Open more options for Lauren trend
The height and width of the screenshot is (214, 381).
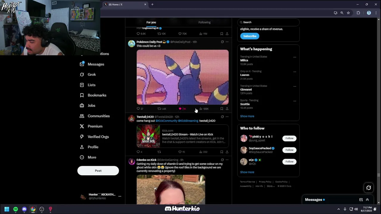point(295,72)
